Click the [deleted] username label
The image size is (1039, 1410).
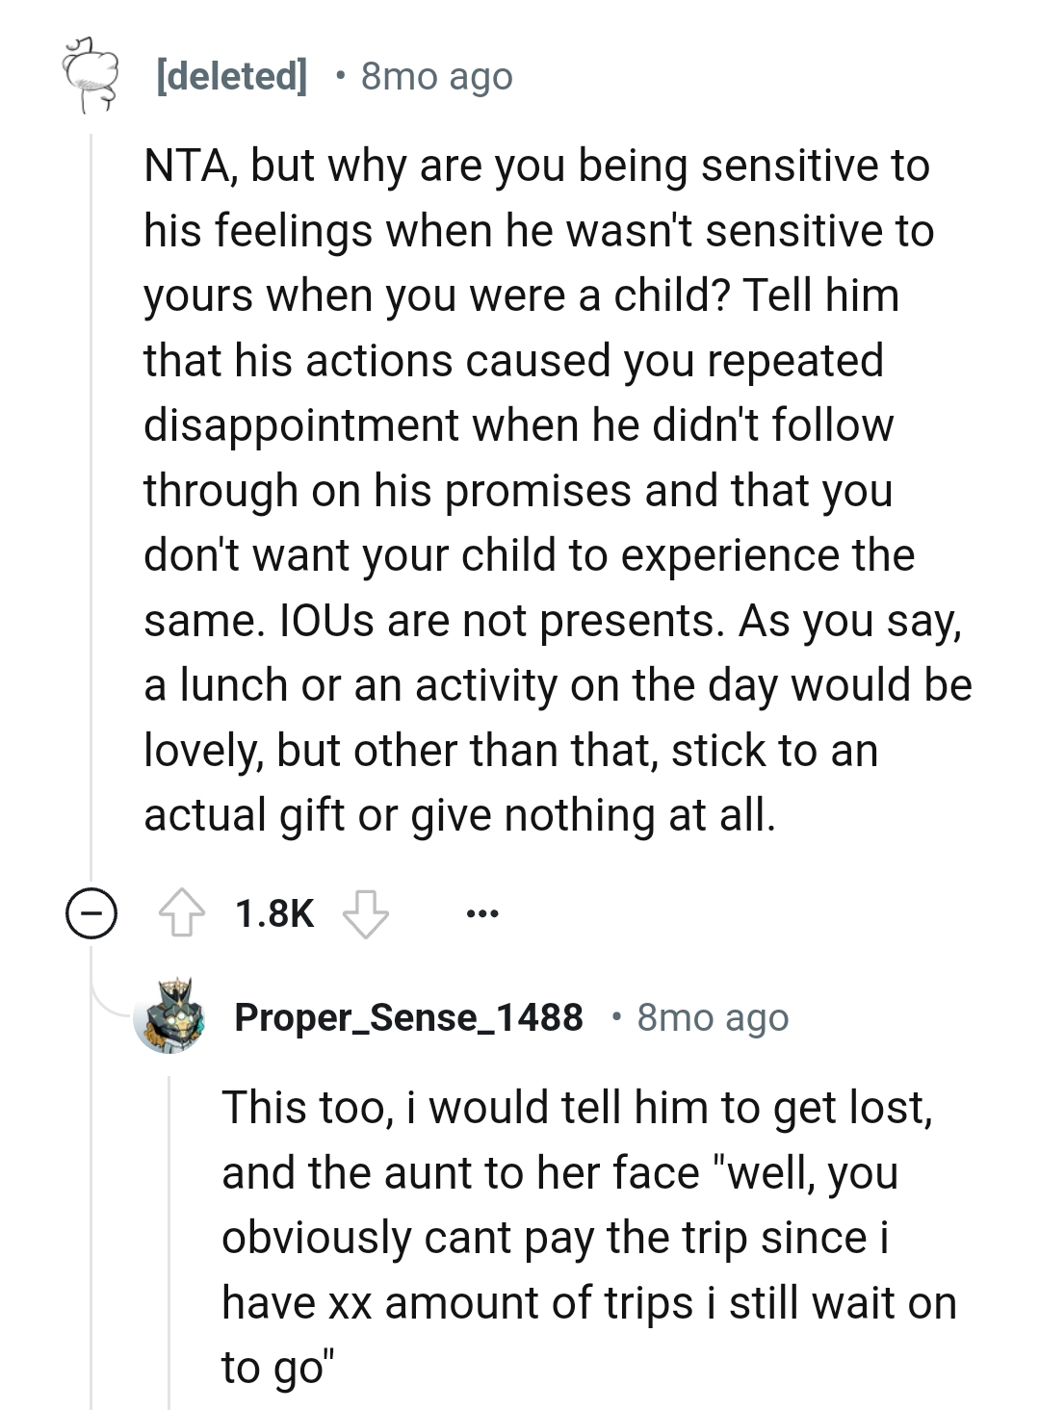(x=231, y=76)
